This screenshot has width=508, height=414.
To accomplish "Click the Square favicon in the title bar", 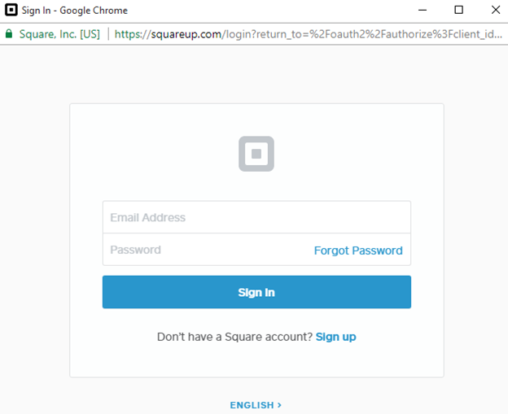I will (x=11, y=11).
